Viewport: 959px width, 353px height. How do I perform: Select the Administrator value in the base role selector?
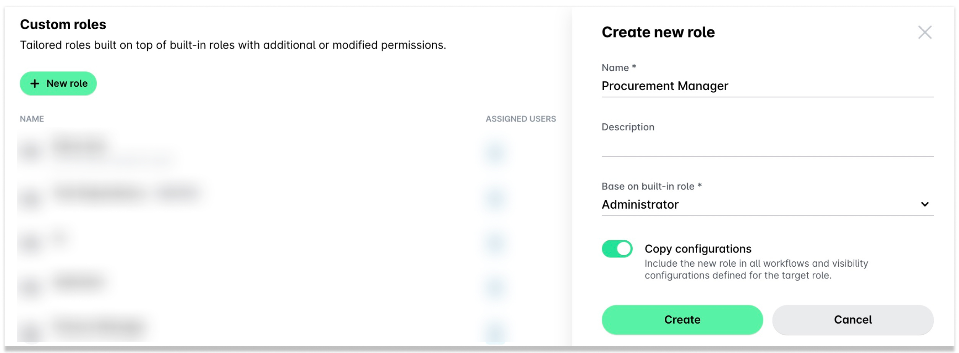click(x=640, y=205)
